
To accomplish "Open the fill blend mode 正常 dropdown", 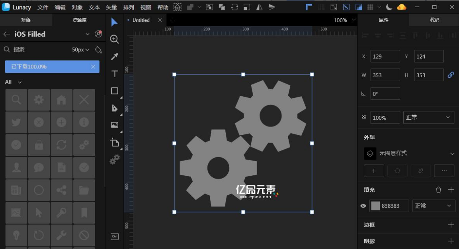I will pos(434,206).
